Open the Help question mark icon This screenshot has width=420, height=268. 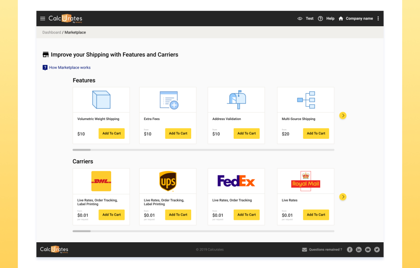(320, 18)
